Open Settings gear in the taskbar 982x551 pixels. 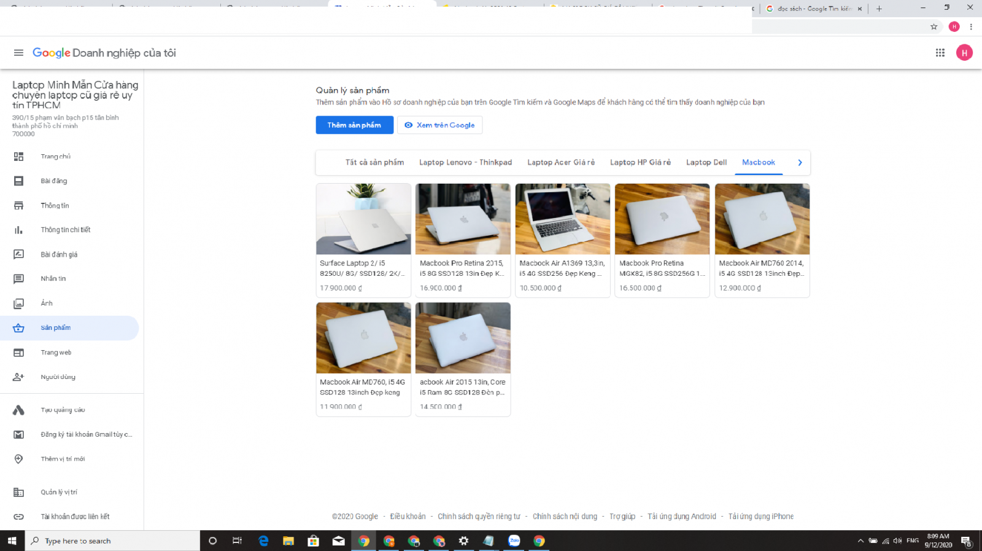pyautogui.click(x=463, y=541)
